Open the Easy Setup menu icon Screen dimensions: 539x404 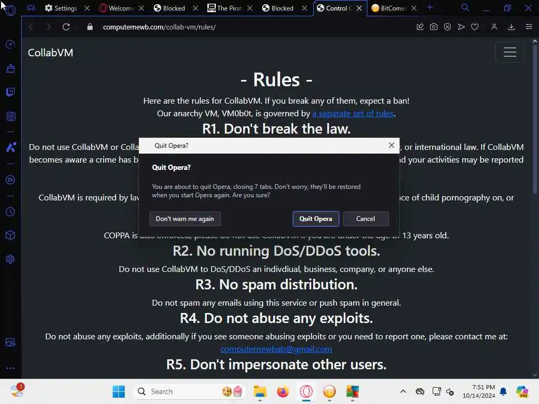[x=528, y=27]
